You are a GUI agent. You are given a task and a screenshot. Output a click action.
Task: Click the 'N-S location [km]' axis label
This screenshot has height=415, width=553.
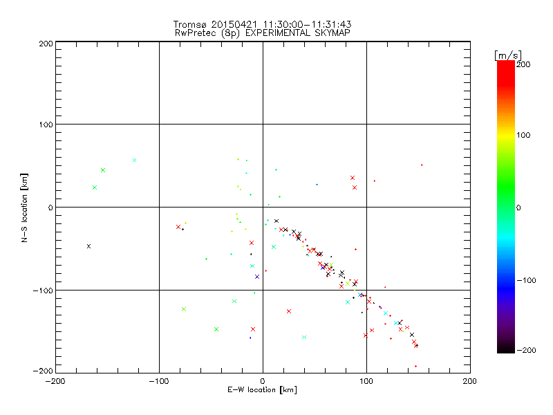coord(24,207)
